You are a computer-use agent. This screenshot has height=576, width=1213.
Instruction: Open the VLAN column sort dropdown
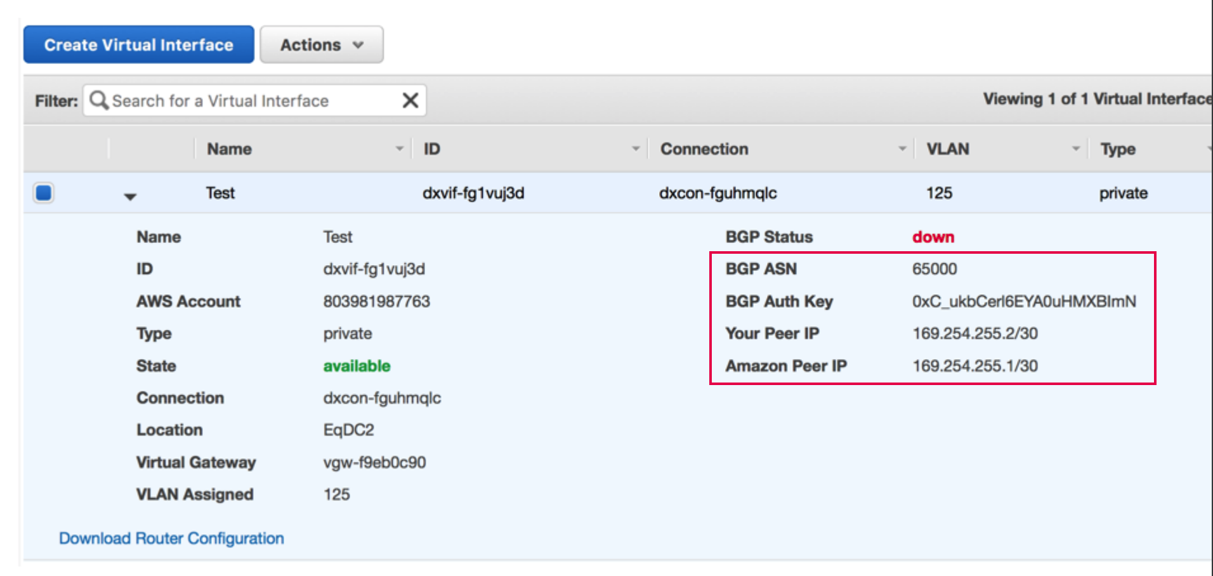[1075, 148]
